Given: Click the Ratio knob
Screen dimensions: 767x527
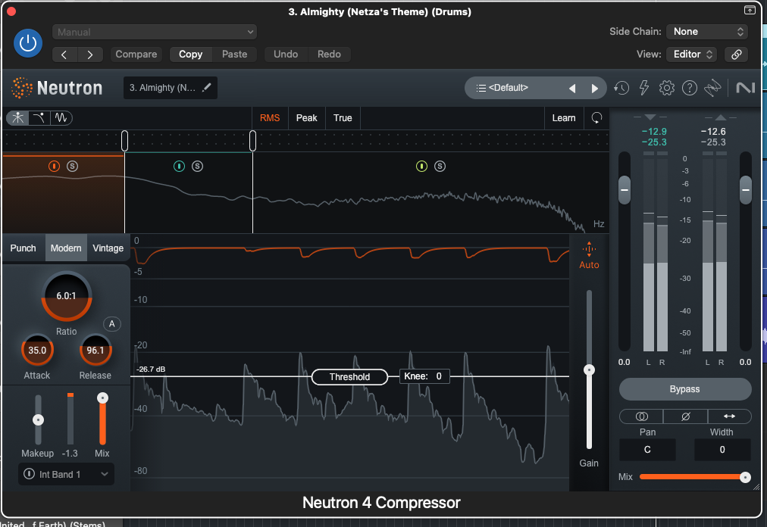Looking at the screenshot, I should [67, 296].
